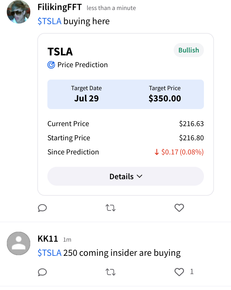
Task: Open FilikingFFT's profile picture
Action: [x=18, y=12]
